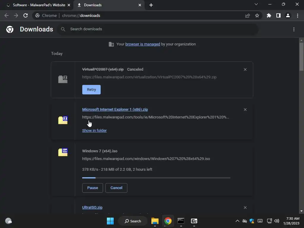304x228 pixels.
Task: Open network status tray icon
Action: click(x=269, y=221)
